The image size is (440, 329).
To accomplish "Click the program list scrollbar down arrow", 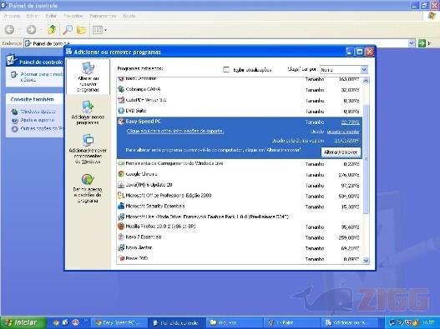I will (x=366, y=261).
